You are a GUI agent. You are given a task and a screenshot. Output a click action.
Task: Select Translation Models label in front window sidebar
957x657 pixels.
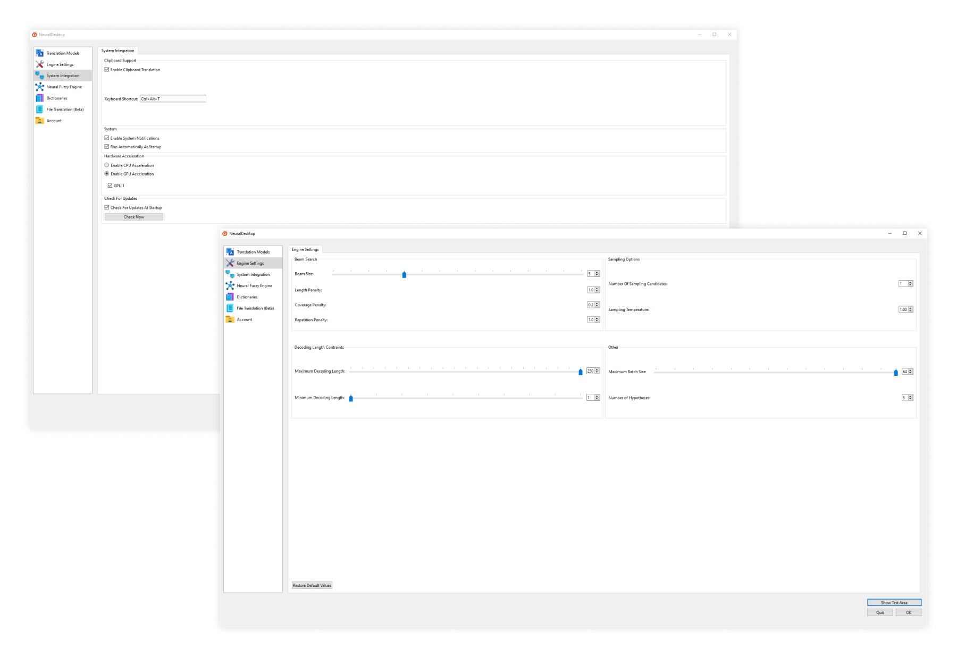253,252
